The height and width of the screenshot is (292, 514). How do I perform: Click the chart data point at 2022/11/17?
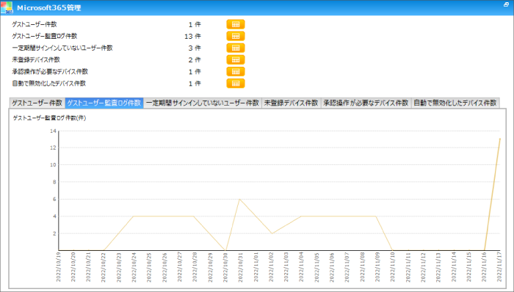pyautogui.click(x=499, y=139)
